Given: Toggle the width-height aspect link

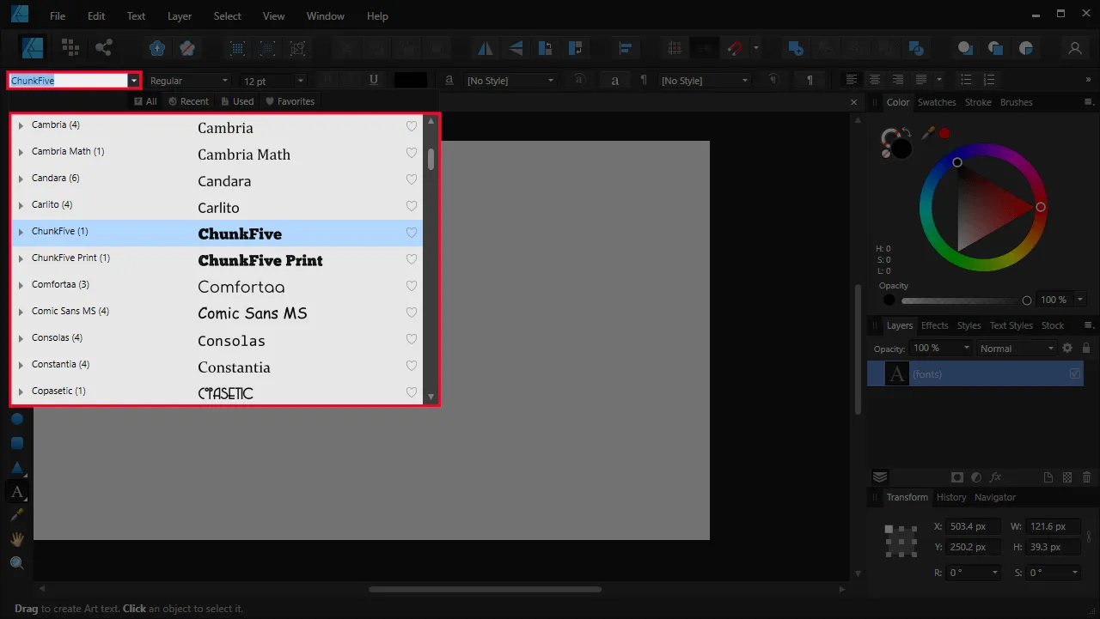Looking at the screenshot, I should 1089,537.
